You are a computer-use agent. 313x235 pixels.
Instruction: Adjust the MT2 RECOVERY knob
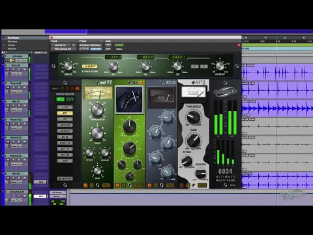(x=200, y=174)
